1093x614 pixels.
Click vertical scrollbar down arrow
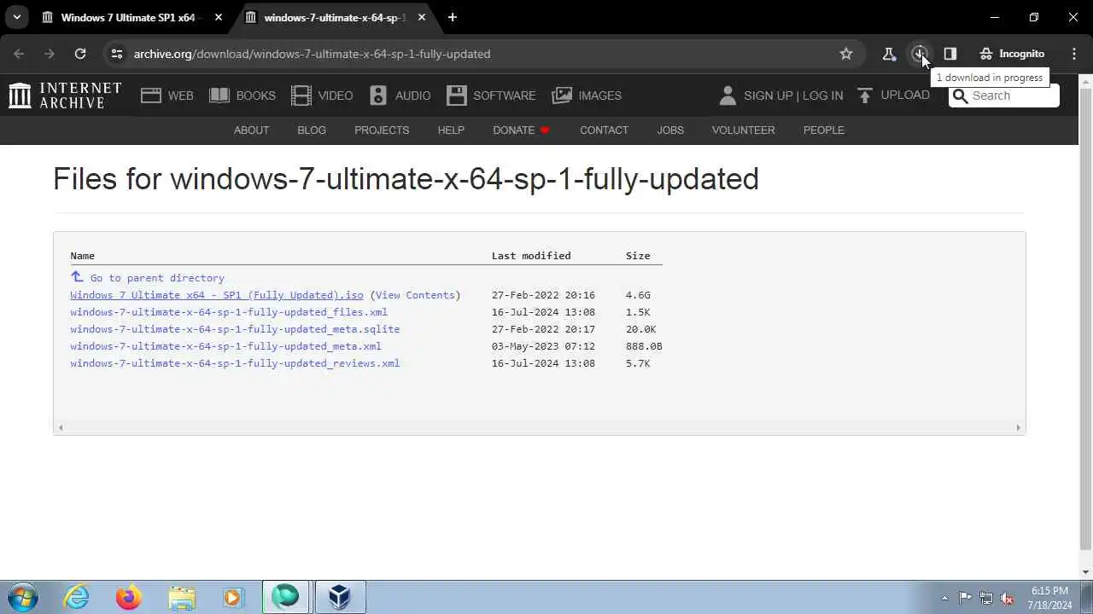(x=1085, y=572)
